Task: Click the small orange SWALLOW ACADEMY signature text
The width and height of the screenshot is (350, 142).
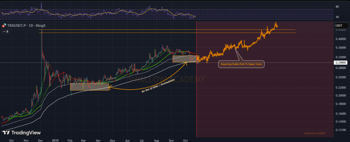Action: [x=314, y=133]
